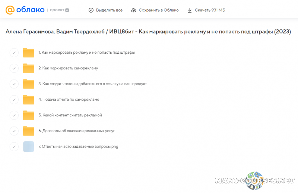298x193 pixels.
Task: Open folder icon for Договоры об оказании рекламных услуг
Action: pyautogui.click(x=29, y=131)
